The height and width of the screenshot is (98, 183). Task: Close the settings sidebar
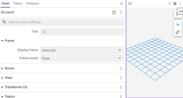[121, 4]
